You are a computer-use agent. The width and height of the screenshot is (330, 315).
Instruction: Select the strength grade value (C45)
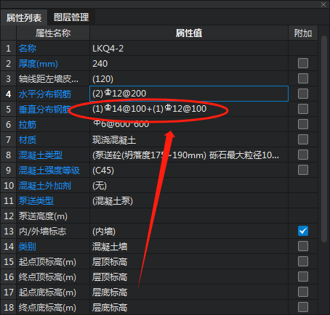point(189,170)
